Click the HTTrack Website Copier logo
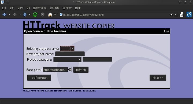Viewport: 193px width, 104px height. pos(69,25)
